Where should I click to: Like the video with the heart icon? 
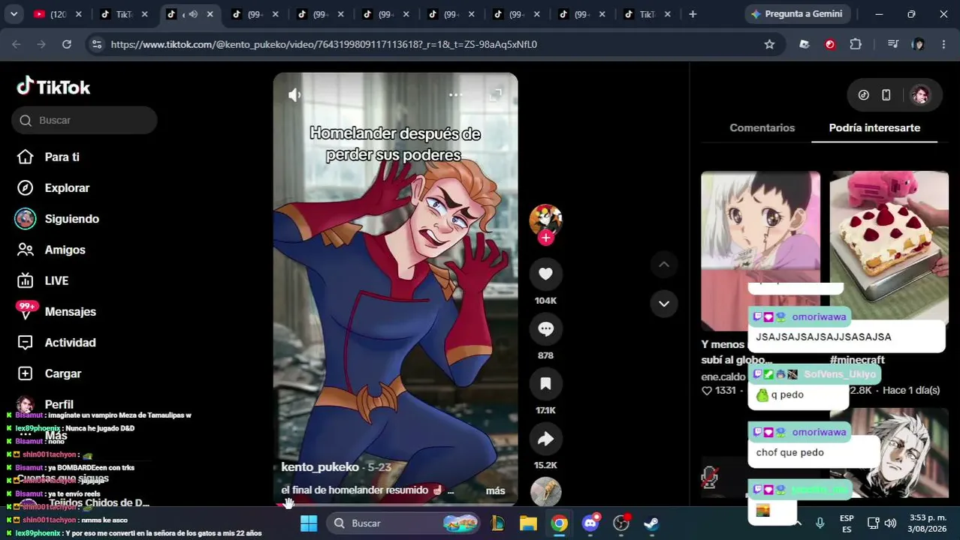coord(546,274)
